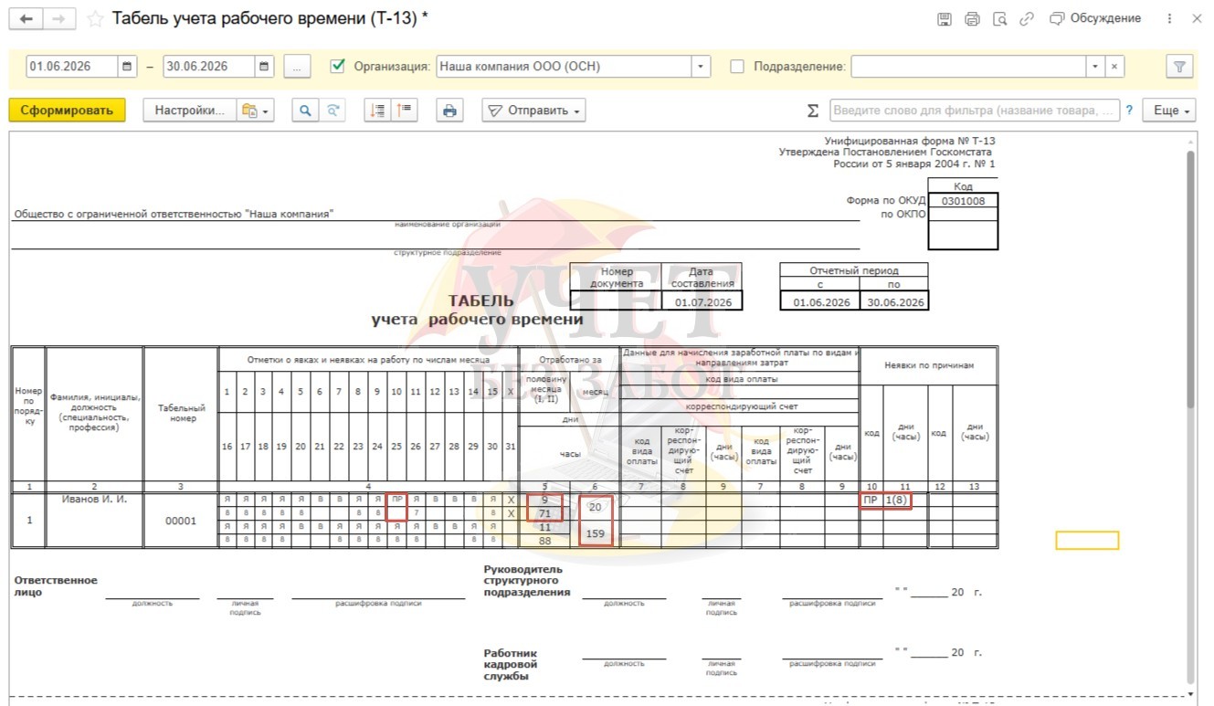The width and height of the screenshot is (1214, 706).
Task: Click the question mark help icon
Action: click(x=1130, y=111)
